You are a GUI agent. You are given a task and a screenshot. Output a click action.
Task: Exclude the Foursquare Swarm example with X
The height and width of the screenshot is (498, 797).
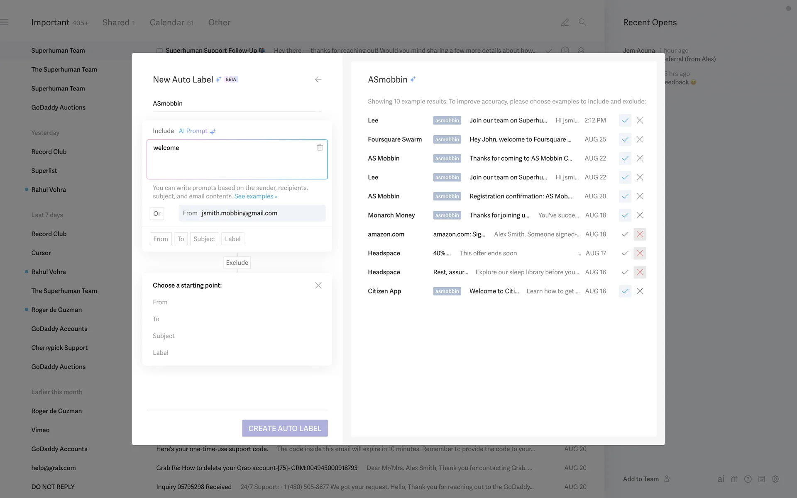[640, 139]
